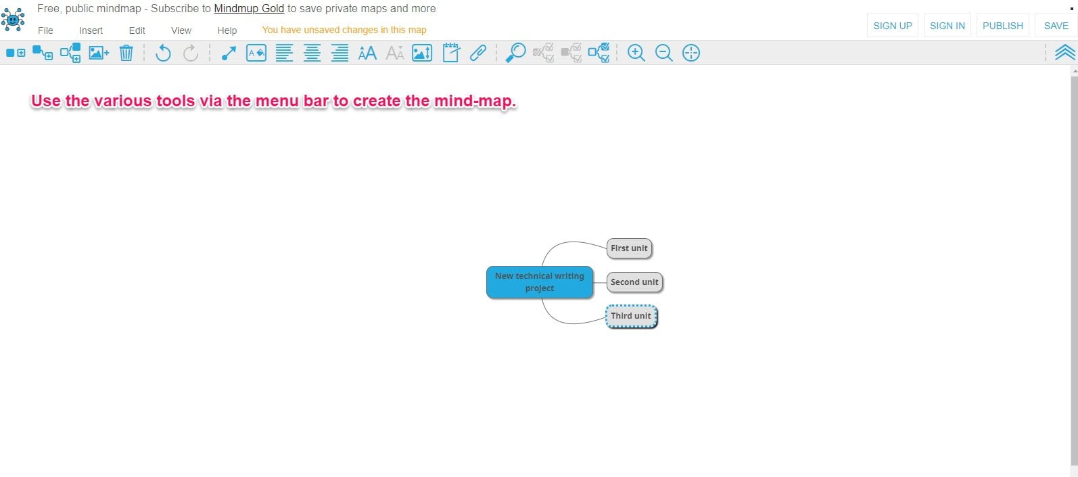
Task: Align node text center
Action: (312, 53)
